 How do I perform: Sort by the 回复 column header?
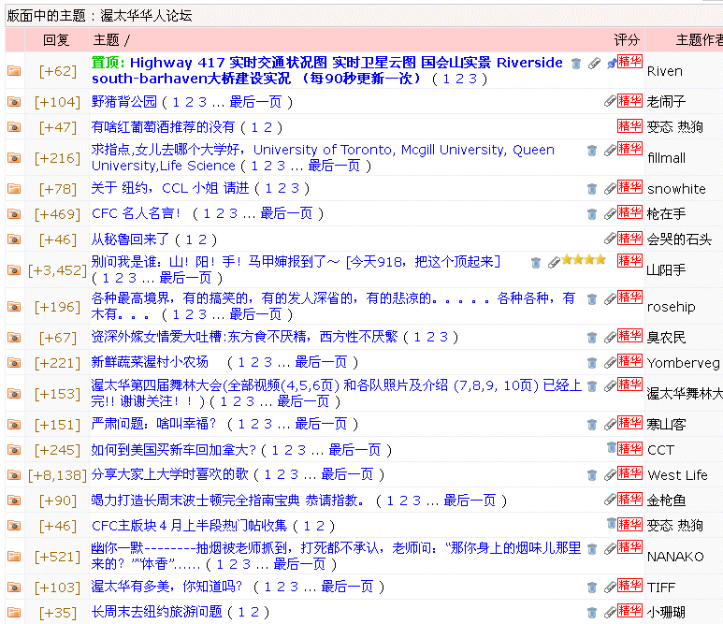click(x=56, y=40)
